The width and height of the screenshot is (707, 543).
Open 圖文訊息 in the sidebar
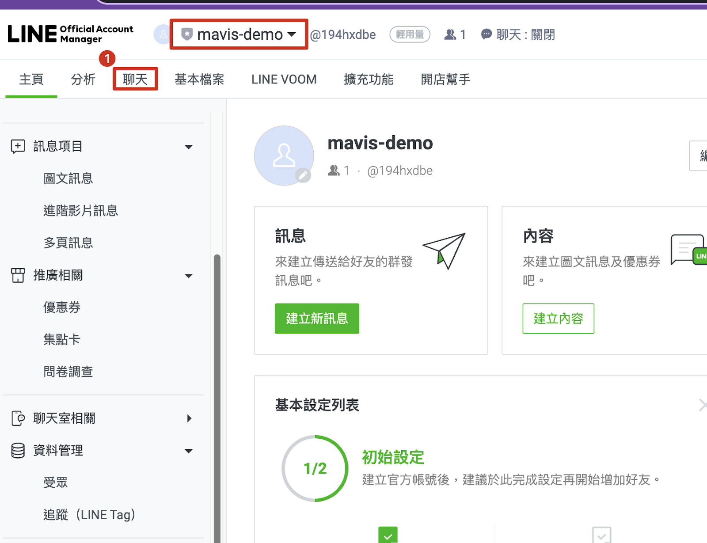pos(68,178)
